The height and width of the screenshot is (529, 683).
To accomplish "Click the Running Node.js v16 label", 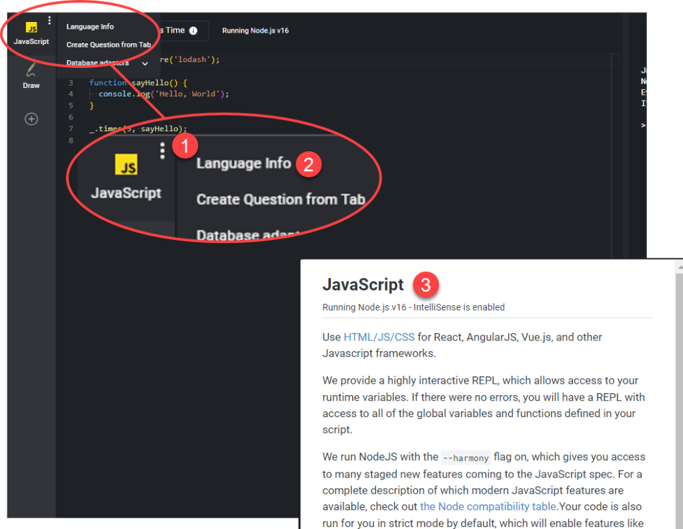I will (x=255, y=31).
